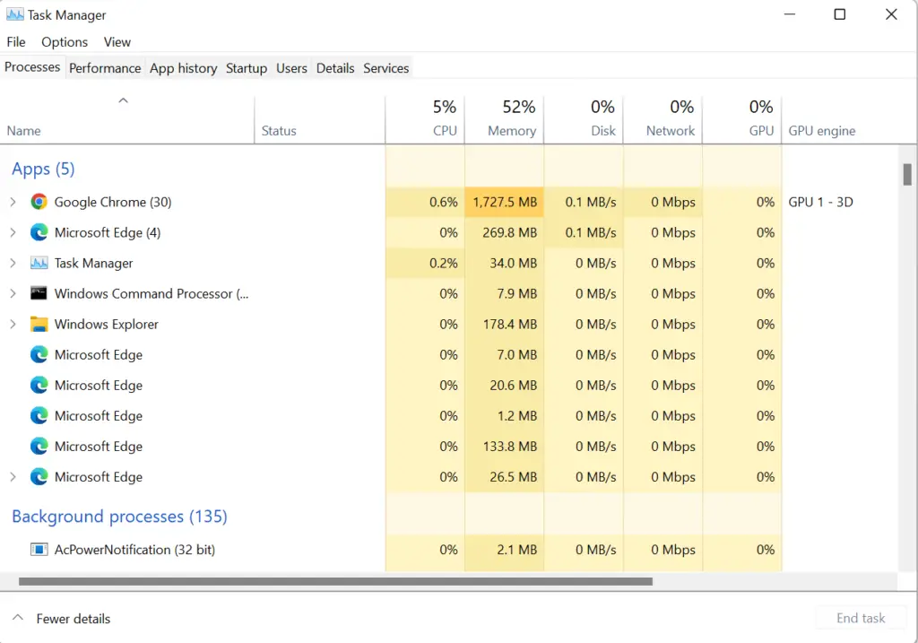Click the GPU engine column header
Viewport: 918px width, 643px height.
point(822,131)
